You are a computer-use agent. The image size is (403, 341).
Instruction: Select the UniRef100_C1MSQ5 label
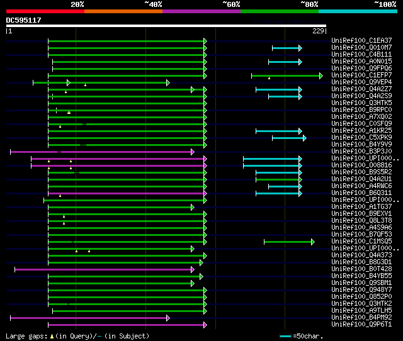click(361, 242)
